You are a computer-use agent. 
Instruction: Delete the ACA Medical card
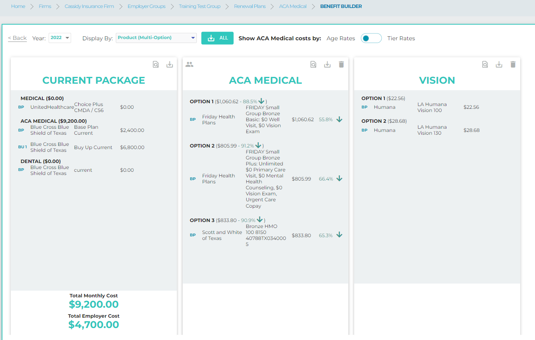point(341,65)
